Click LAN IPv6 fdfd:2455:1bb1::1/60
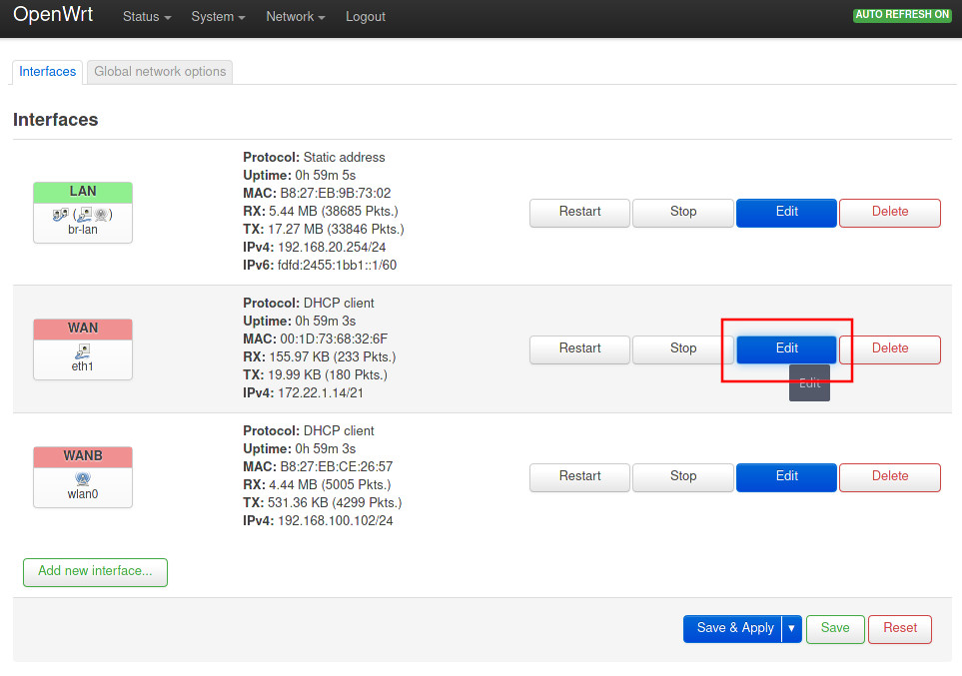Viewport: 962px width, 676px height. click(x=337, y=266)
